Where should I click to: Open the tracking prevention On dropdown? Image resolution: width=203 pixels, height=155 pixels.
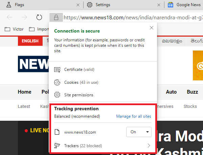139,132
